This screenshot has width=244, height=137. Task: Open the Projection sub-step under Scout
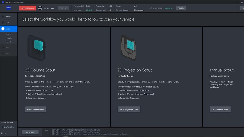point(9,38)
